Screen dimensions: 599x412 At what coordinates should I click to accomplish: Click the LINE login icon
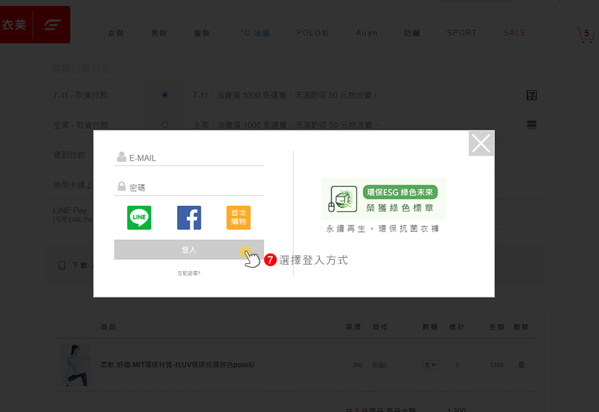coord(139,218)
